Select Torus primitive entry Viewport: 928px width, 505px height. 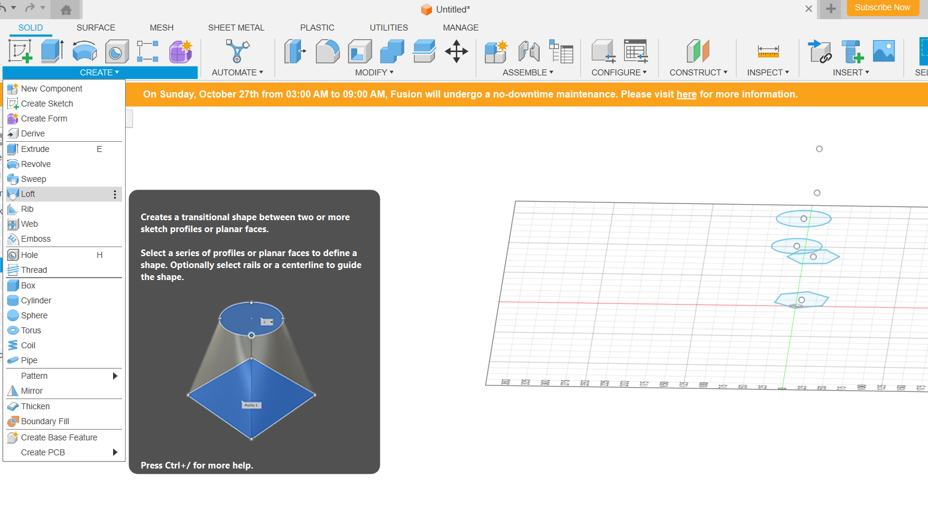pos(64,330)
